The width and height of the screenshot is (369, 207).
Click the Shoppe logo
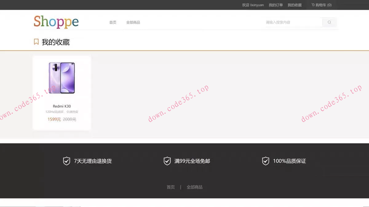[x=56, y=21]
